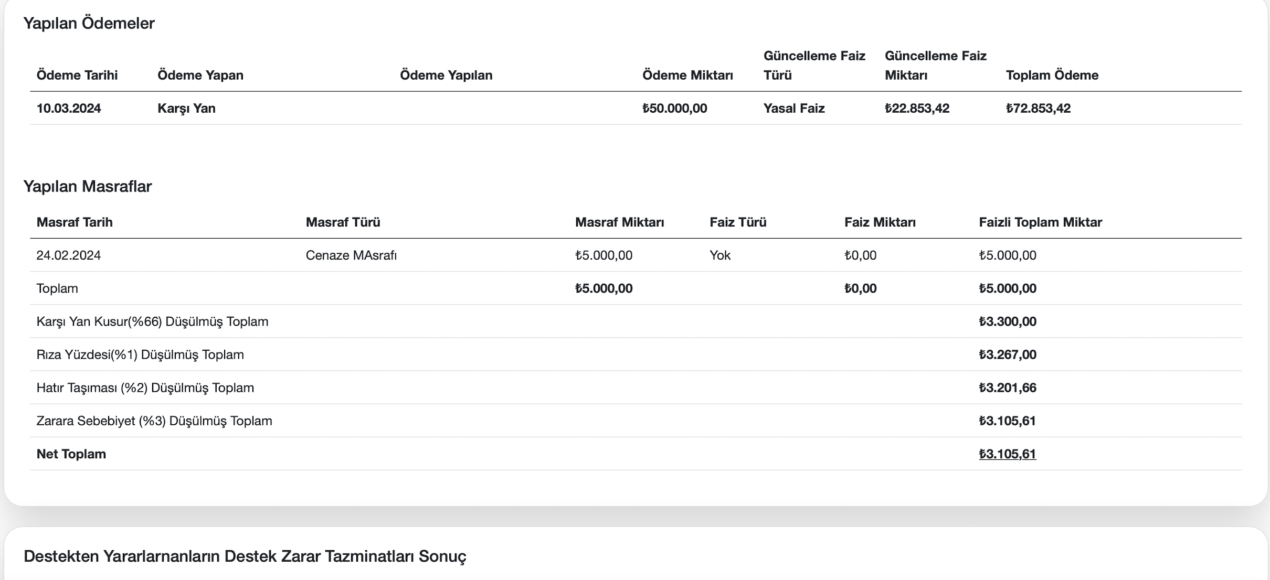This screenshot has width=1270, height=580.
Task: Click the Karşı Yan Kusur(%66) row
Action: coord(152,321)
